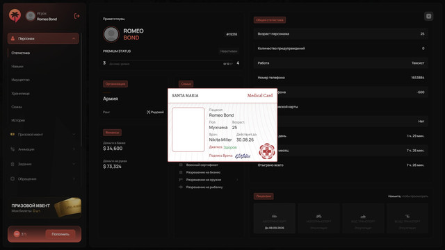
Task: Open the boat license tile
Action: pos(363,218)
